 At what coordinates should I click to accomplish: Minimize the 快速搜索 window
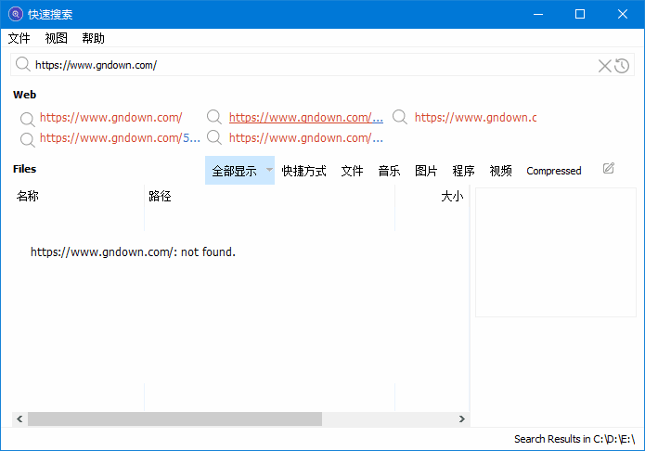538,15
